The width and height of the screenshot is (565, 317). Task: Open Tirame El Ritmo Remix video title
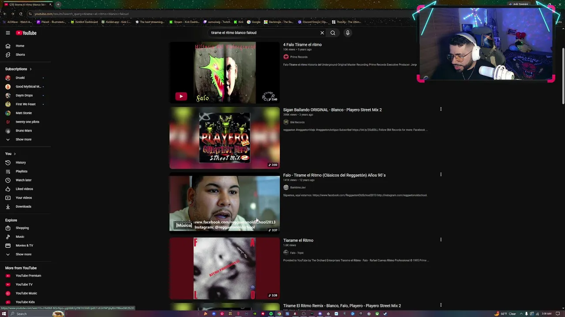[x=342, y=306]
